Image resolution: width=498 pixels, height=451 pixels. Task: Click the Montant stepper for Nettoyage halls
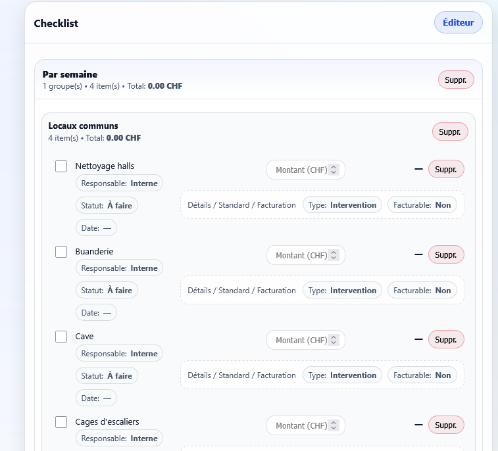click(x=334, y=170)
